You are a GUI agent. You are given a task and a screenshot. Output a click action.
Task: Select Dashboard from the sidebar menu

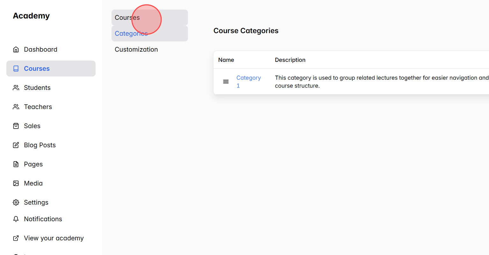[40, 49]
